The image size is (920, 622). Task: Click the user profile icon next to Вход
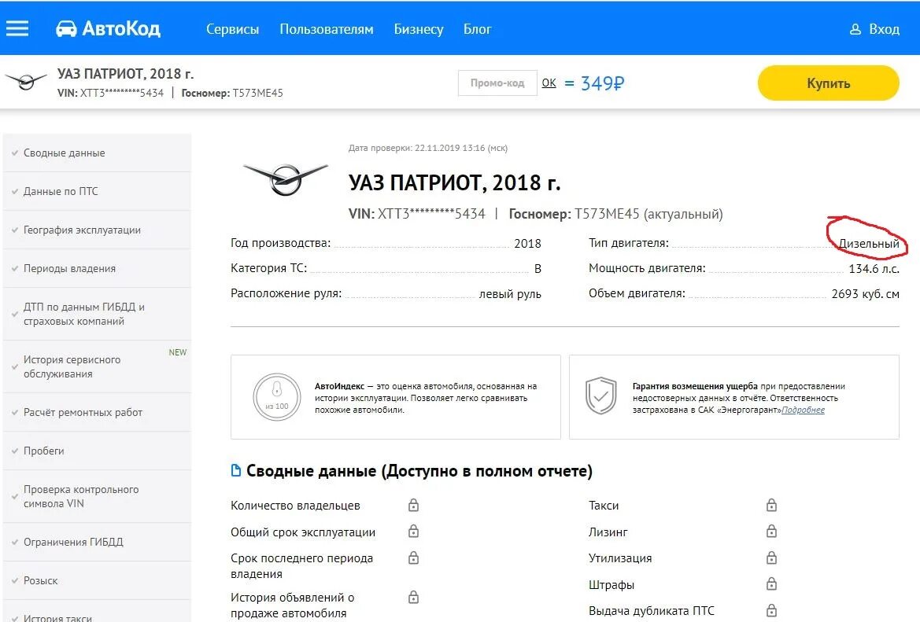click(x=855, y=29)
